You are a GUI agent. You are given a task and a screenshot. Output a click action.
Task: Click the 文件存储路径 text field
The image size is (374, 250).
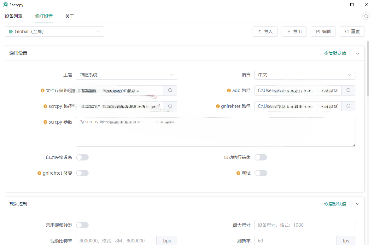tap(120, 90)
